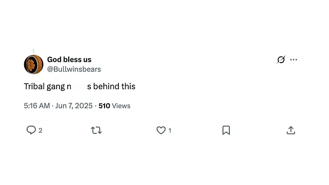
Task: Select the Jun 7, 2025 date
Action: click(x=74, y=106)
